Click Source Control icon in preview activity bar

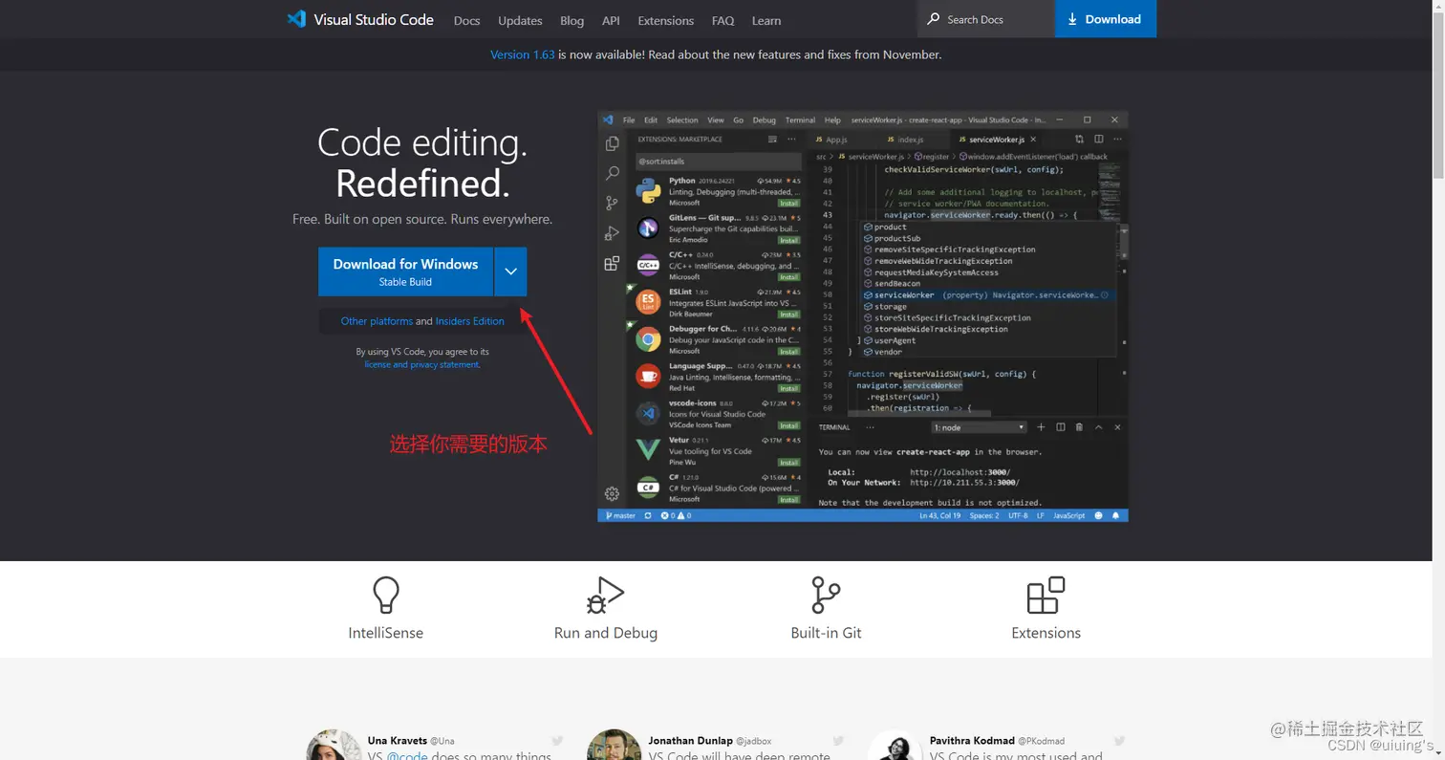[613, 203]
